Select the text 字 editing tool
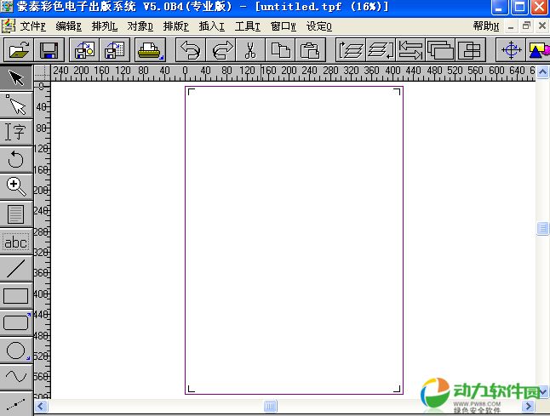550x416 pixels. pyautogui.click(x=16, y=131)
